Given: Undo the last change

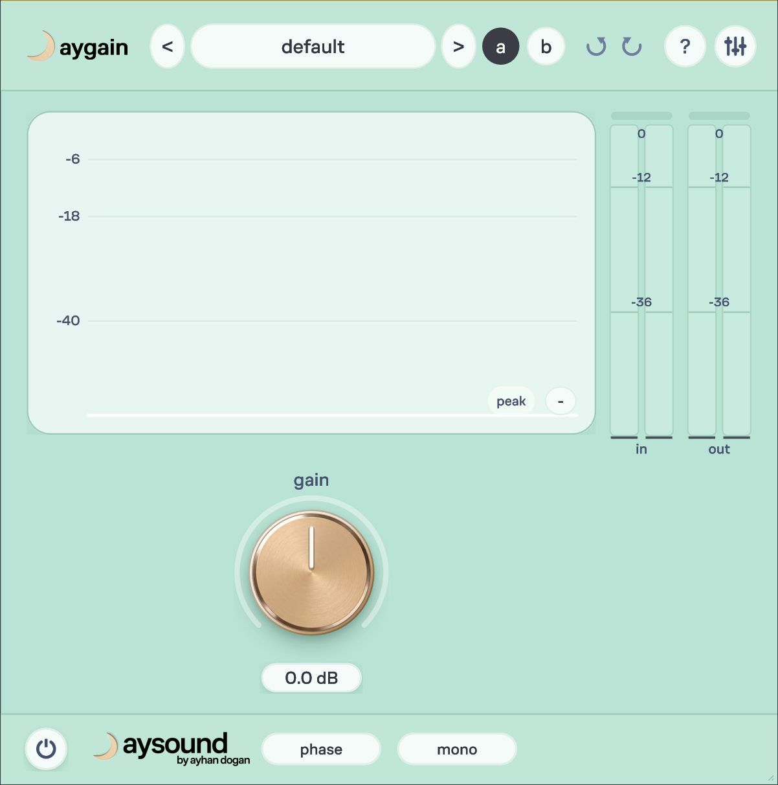Looking at the screenshot, I should point(596,47).
